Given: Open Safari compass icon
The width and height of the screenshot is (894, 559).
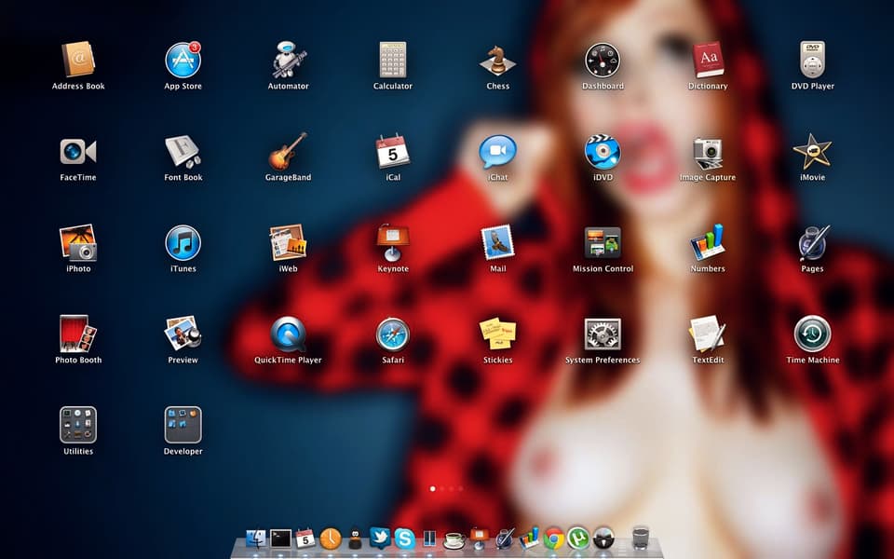Looking at the screenshot, I should click(x=393, y=334).
